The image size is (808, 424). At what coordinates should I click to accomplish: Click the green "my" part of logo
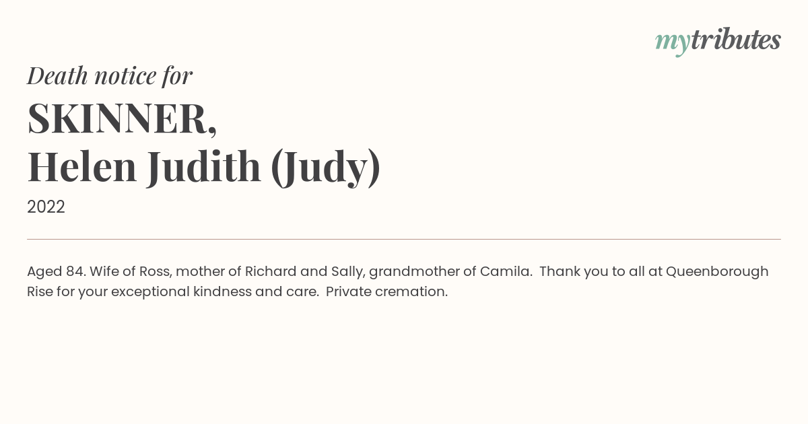click(673, 43)
